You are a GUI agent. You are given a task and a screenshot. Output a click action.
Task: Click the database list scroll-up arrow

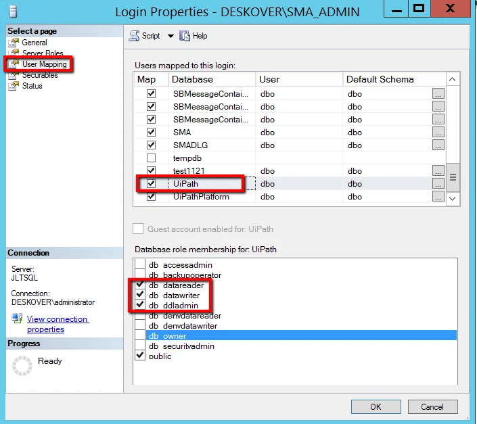point(453,79)
